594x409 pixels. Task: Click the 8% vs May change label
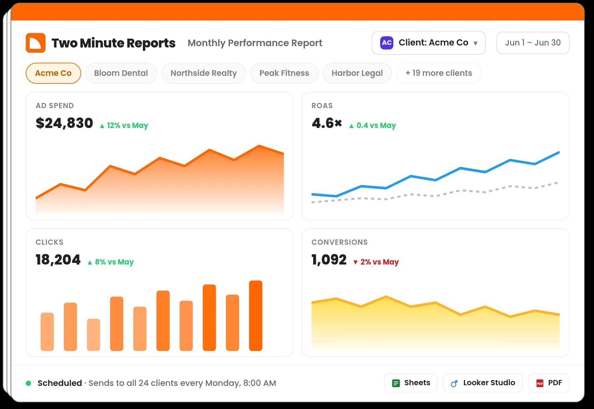[114, 262]
